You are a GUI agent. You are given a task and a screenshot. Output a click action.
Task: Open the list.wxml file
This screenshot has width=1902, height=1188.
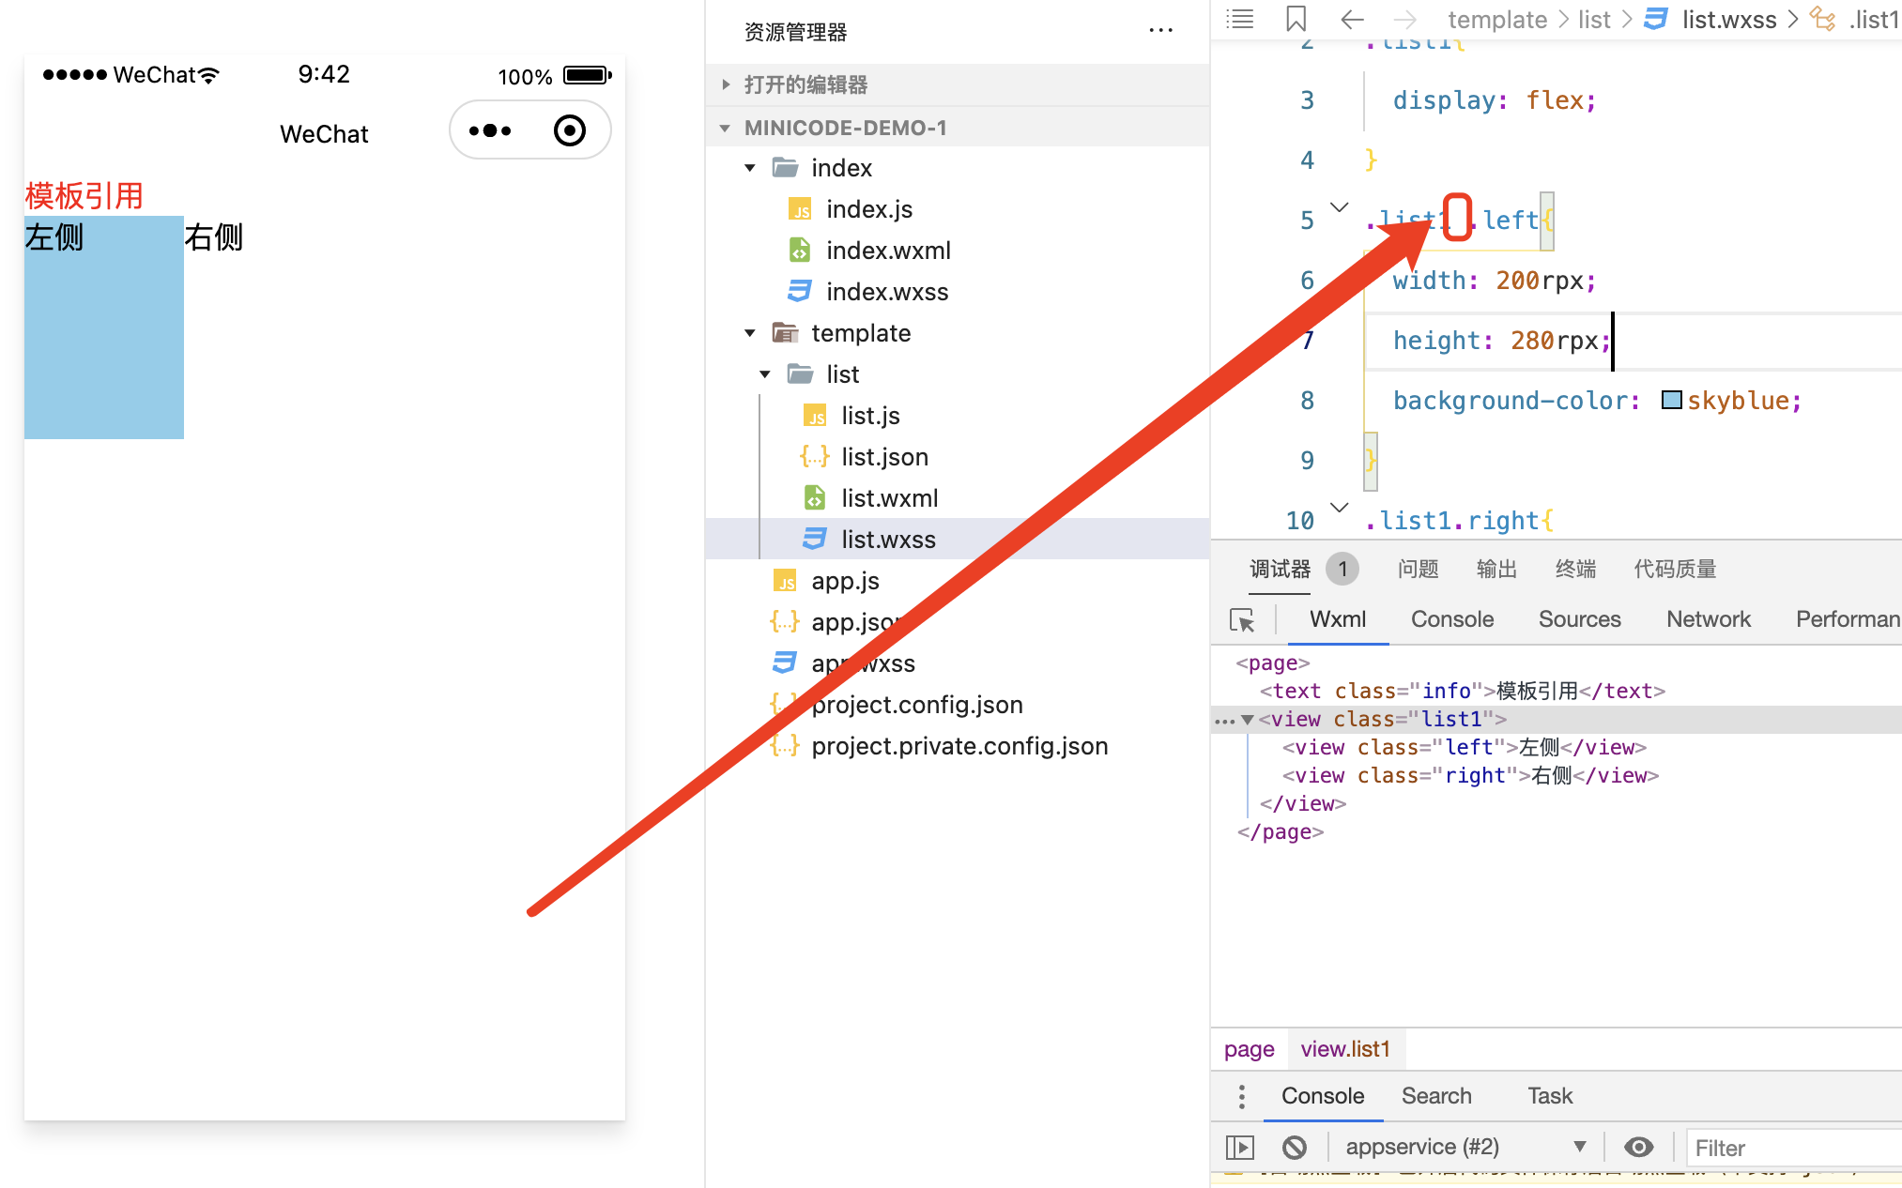click(x=888, y=498)
